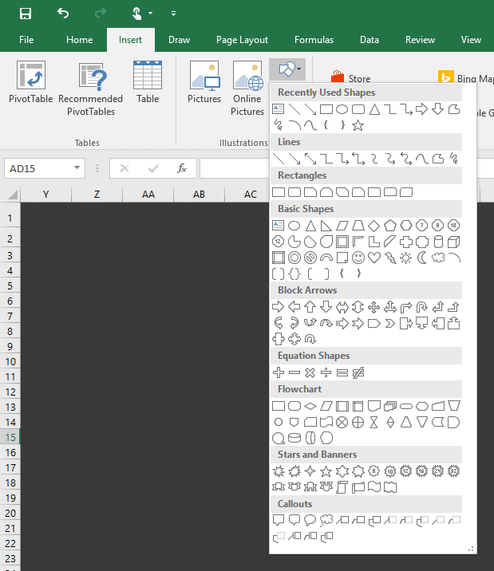
Task: Open the Name Box dropdown arrow
Action: coord(77,168)
